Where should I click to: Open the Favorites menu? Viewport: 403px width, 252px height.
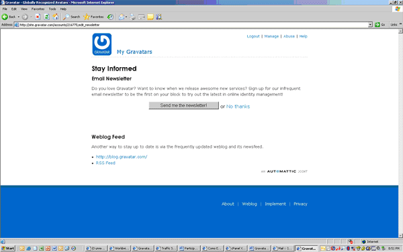38,9
